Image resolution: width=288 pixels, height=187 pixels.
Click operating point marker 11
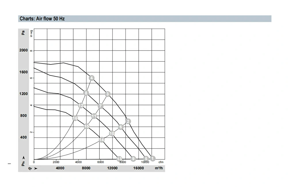pos(94,116)
